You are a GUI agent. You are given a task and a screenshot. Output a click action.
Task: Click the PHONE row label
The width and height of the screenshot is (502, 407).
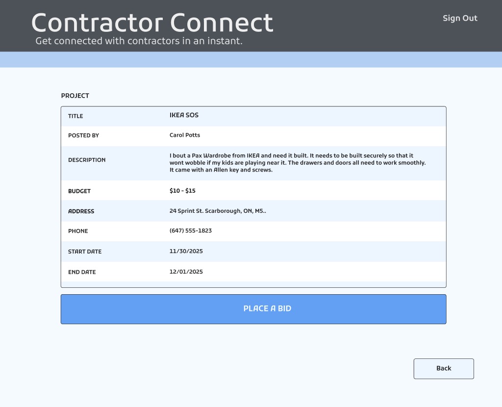[78, 231]
